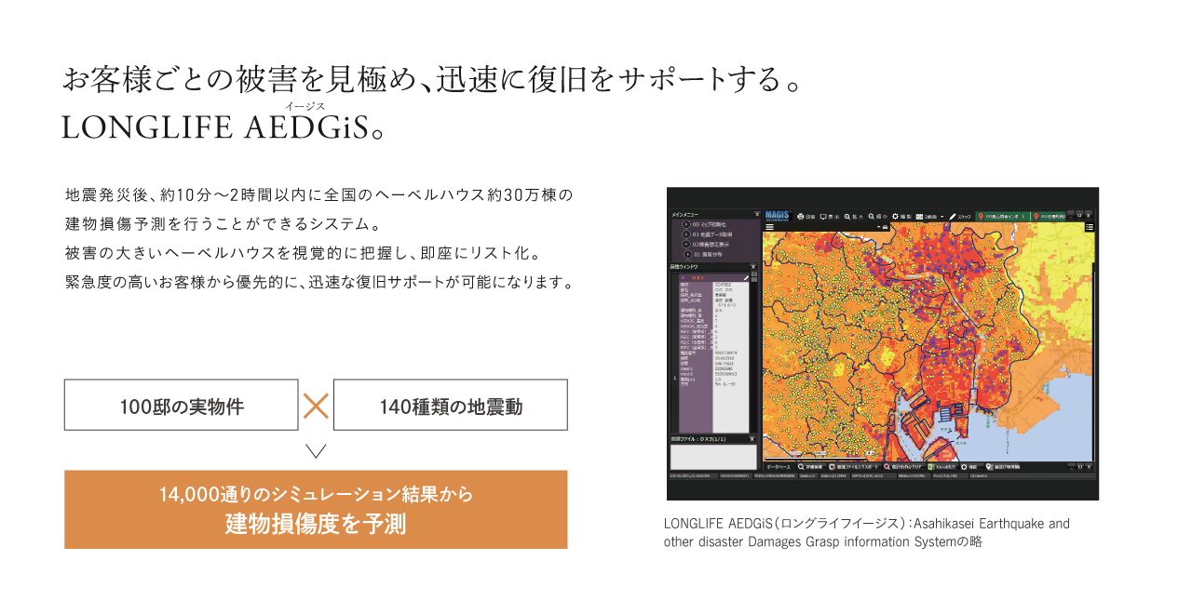The image size is (1192, 614).
Task: Close the メインメニュー panel
Action: point(756,214)
